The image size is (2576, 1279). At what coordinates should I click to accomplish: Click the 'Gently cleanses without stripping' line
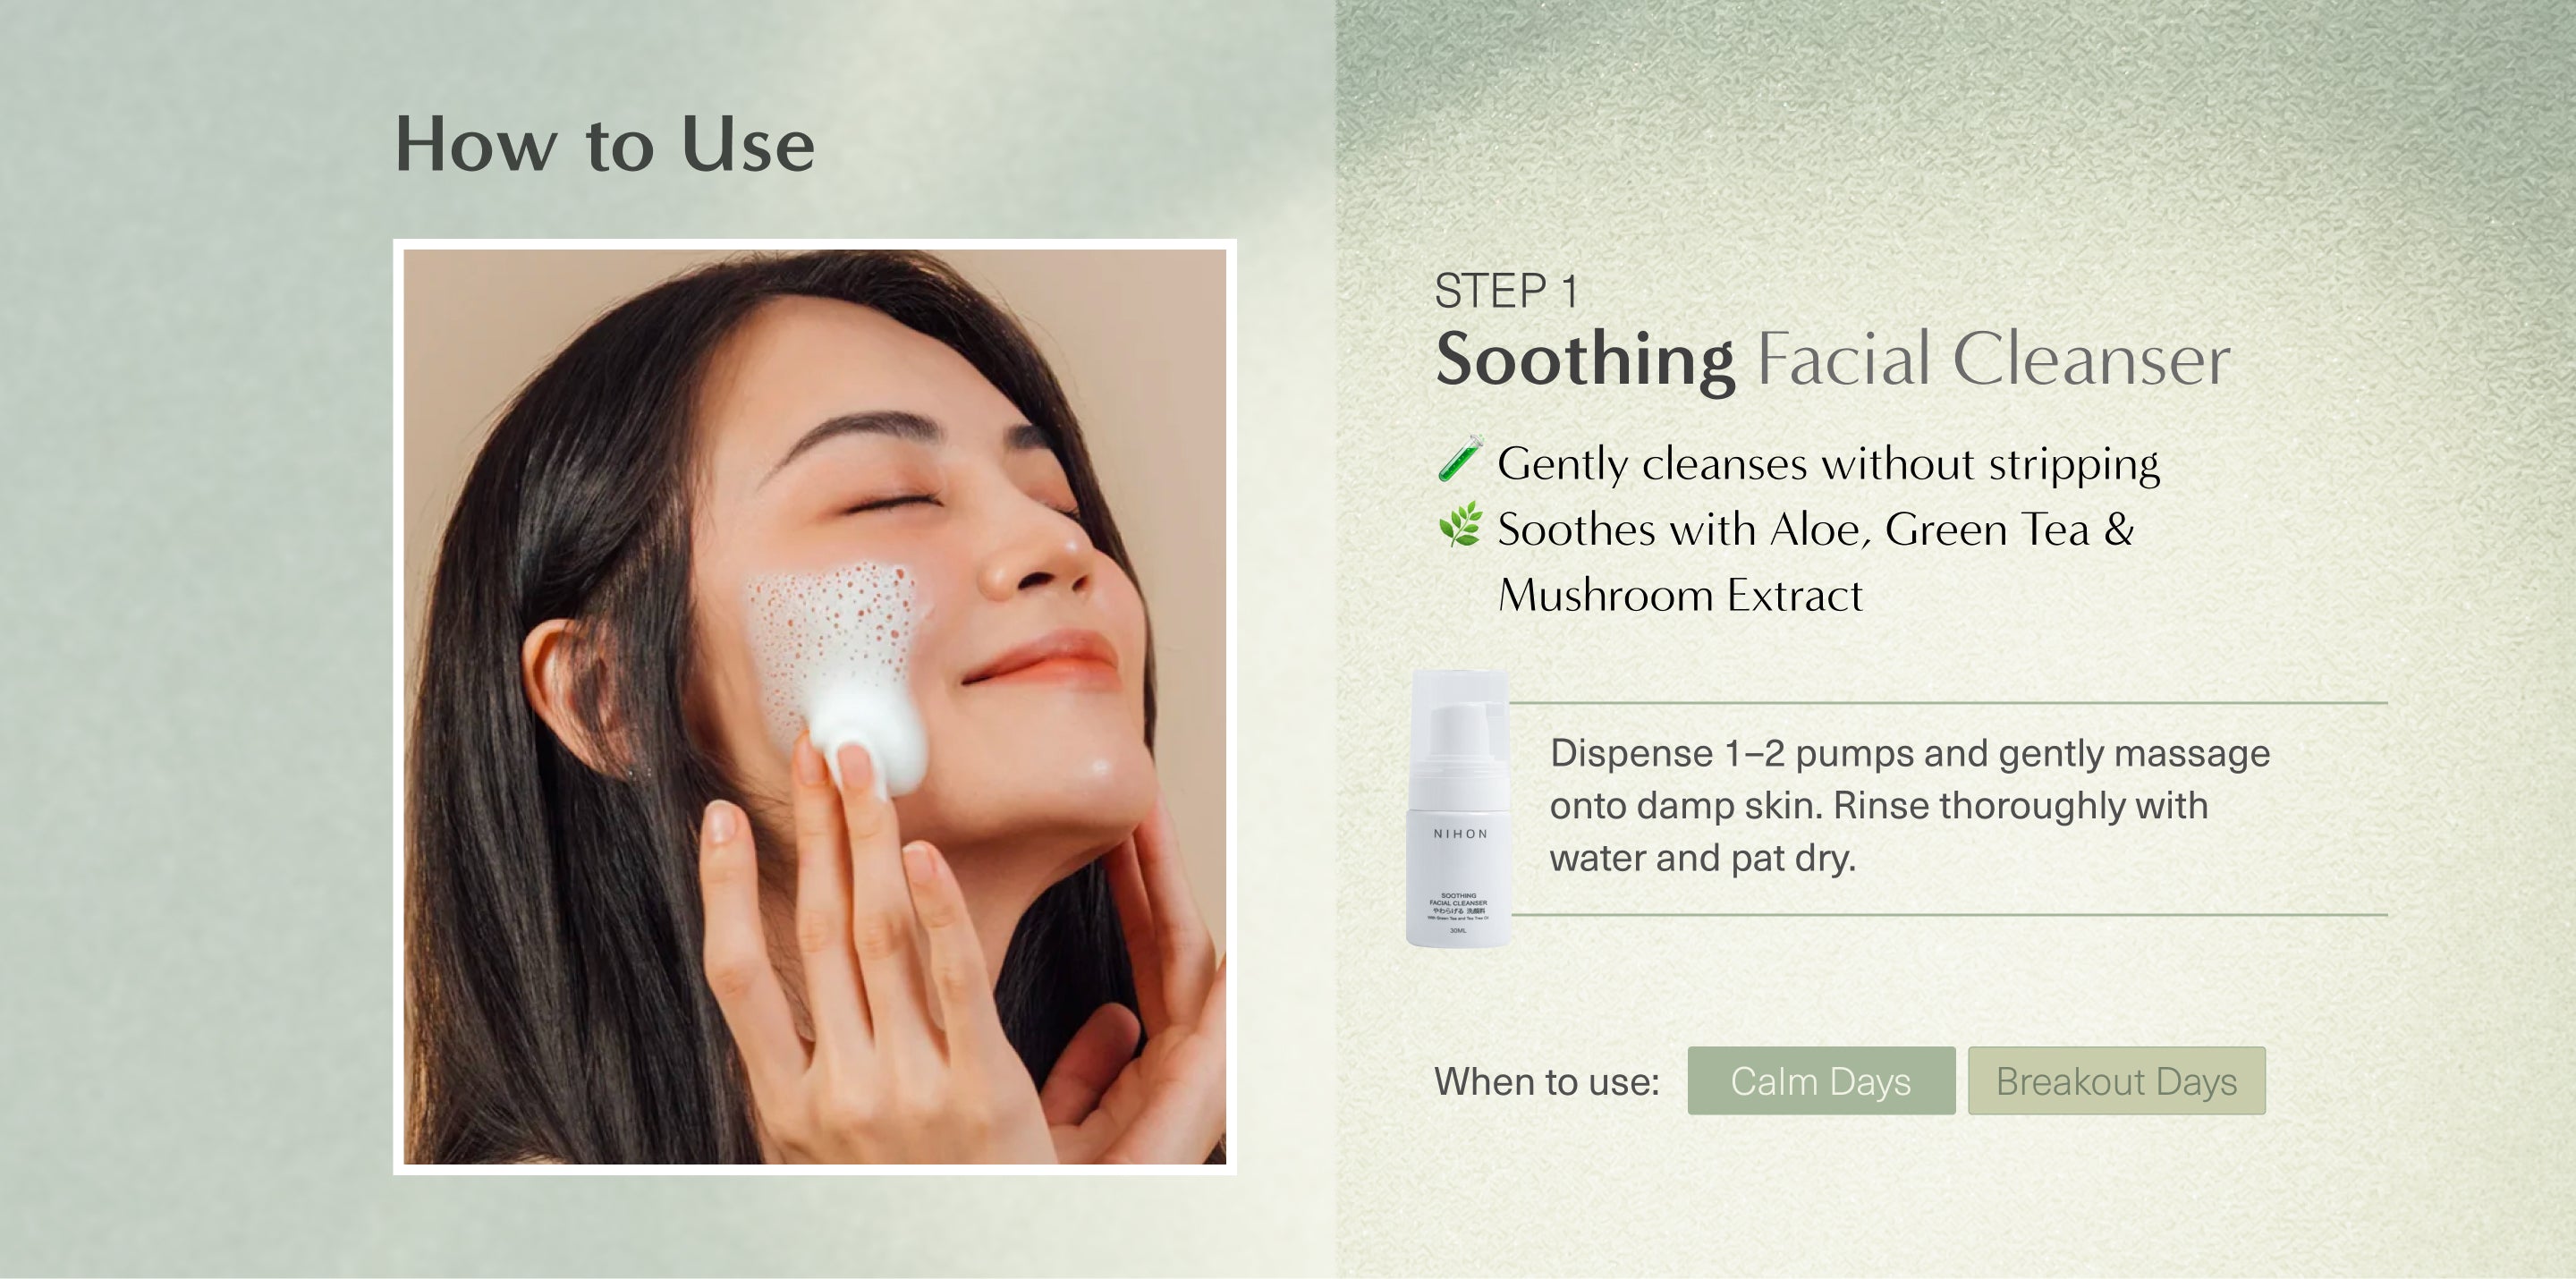1828,464
